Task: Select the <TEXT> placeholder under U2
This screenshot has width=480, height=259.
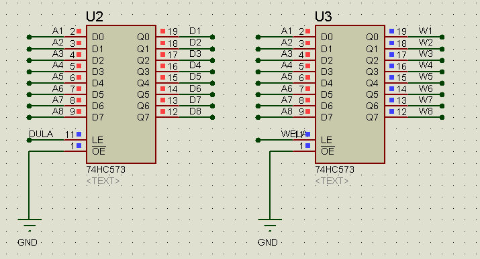Action: point(103,181)
